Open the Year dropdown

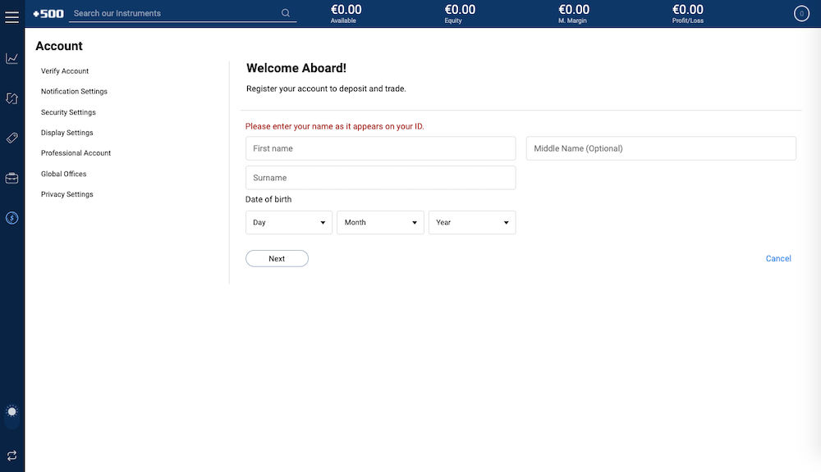472,223
